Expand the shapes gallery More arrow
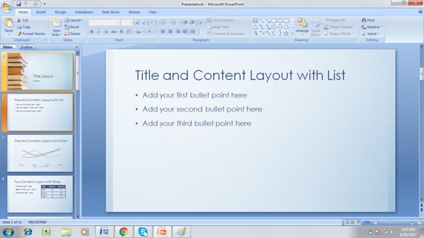 point(292,33)
